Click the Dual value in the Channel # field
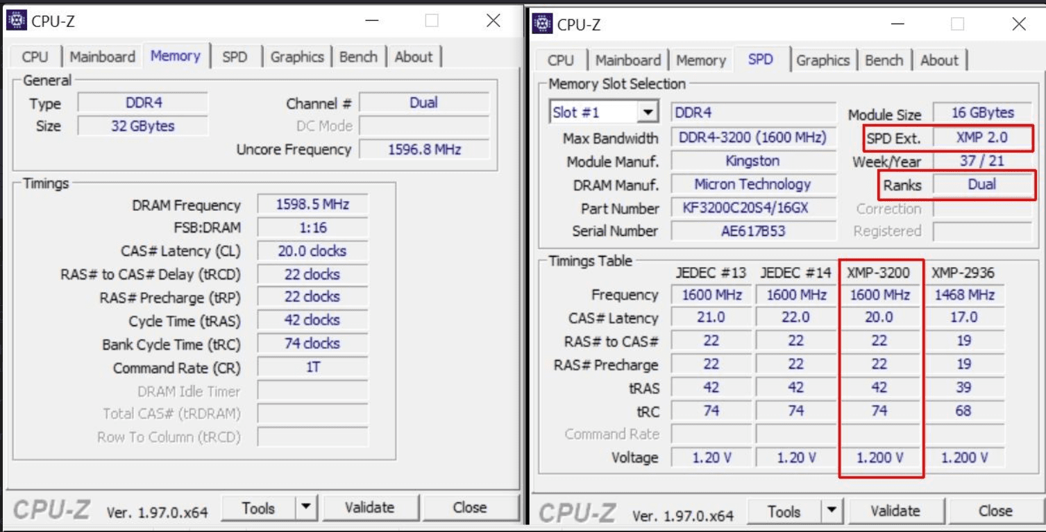This screenshot has height=532, width=1046. coord(424,103)
